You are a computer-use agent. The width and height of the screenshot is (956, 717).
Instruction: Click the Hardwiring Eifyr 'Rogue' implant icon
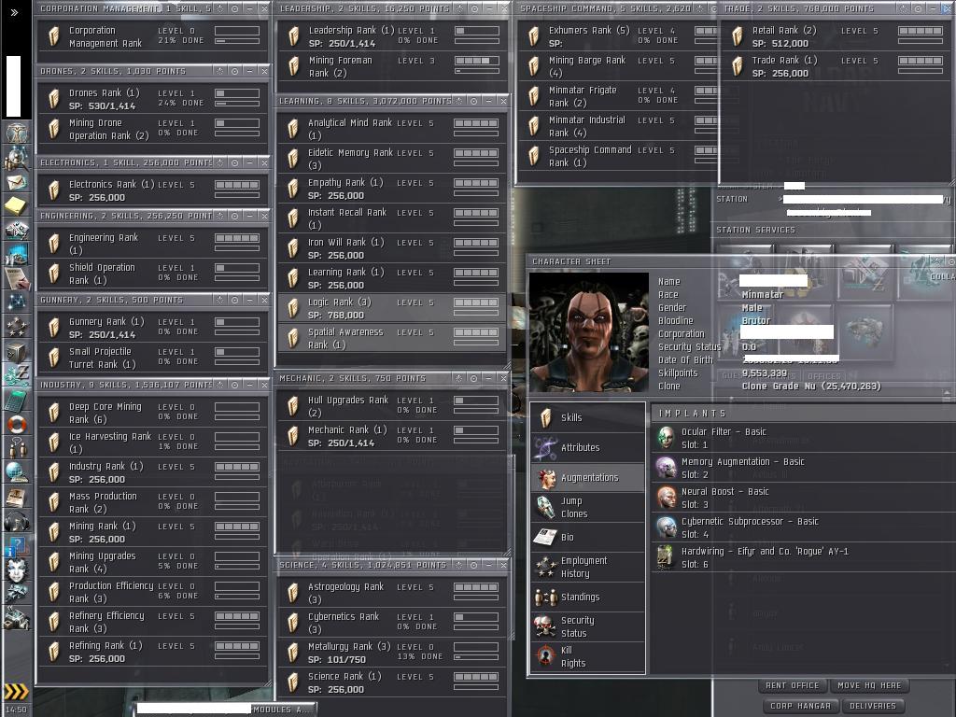666,557
